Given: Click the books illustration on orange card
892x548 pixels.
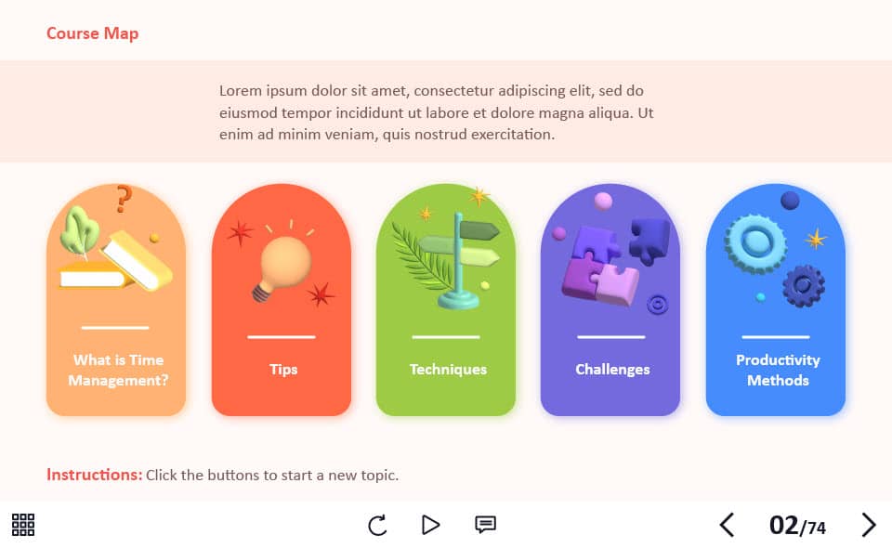Looking at the screenshot, I should coord(117,260).
